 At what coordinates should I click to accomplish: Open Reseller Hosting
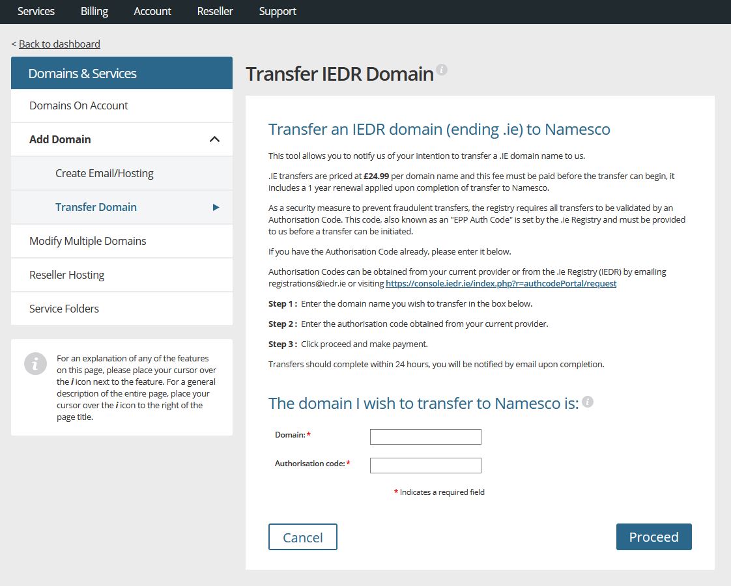[x=122, y=275]
